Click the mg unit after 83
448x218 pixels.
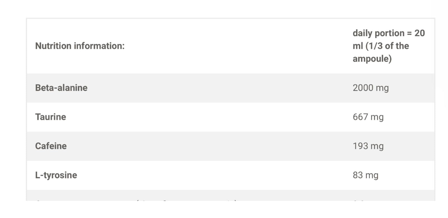point(372,175)
